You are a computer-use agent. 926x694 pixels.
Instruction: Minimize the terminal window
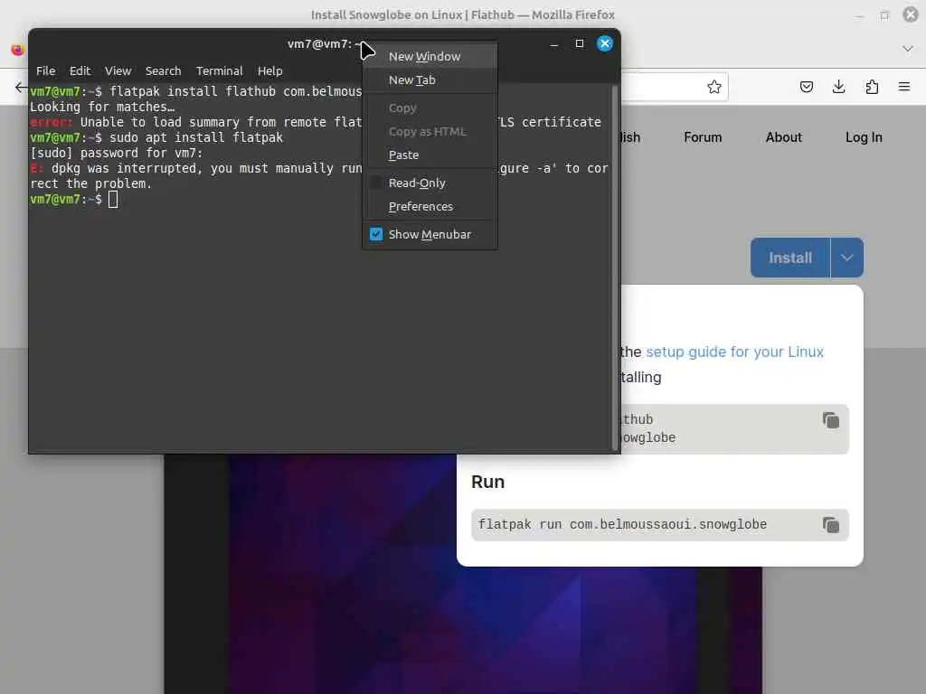click(554, 43)
